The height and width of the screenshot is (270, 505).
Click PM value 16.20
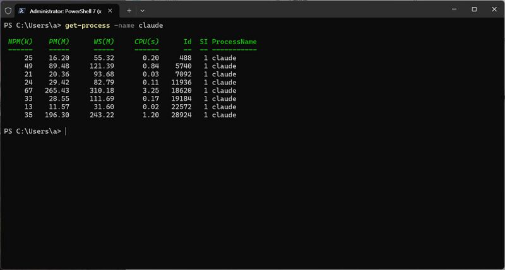click(59, 58)
